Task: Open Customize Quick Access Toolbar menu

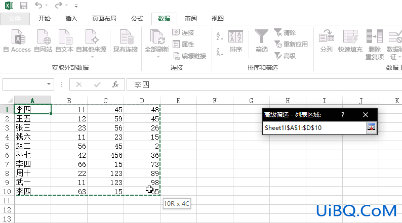Action: [76, 6]
